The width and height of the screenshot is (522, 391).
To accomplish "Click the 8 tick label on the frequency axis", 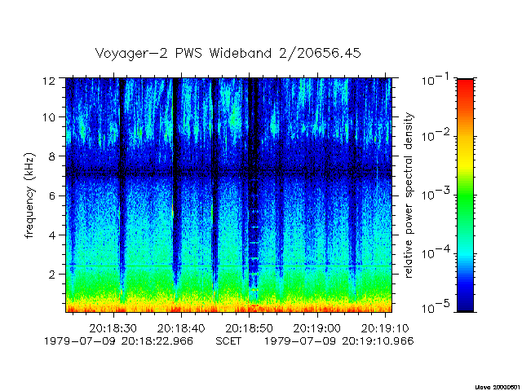I will [x=52, y=156].
